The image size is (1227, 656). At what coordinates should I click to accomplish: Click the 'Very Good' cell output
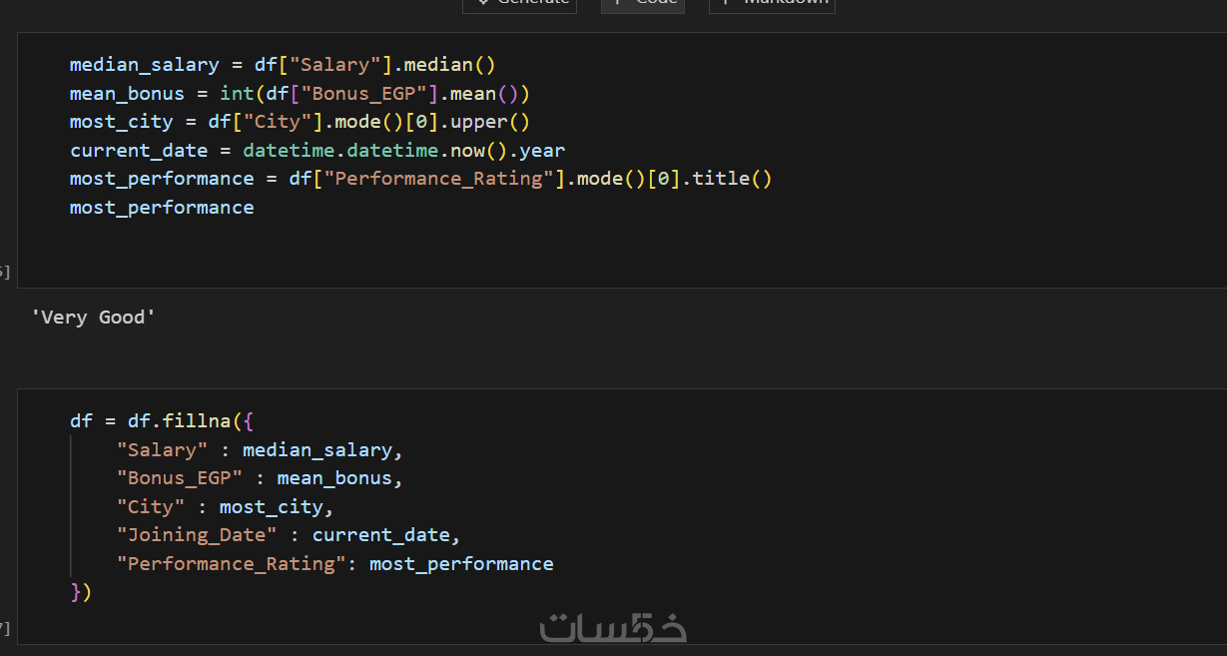(94, 318)
